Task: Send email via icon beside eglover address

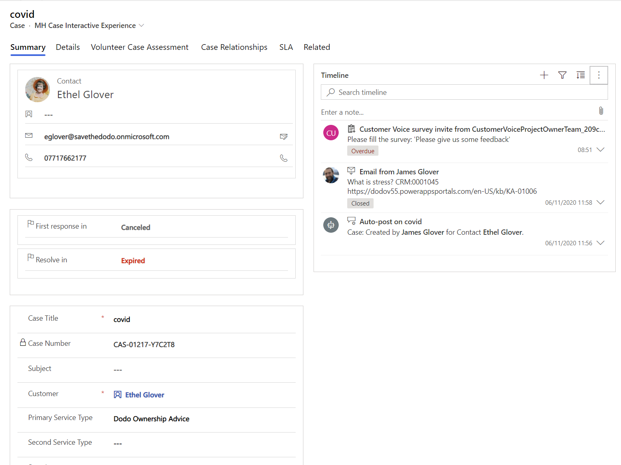Action: point(284,137)
